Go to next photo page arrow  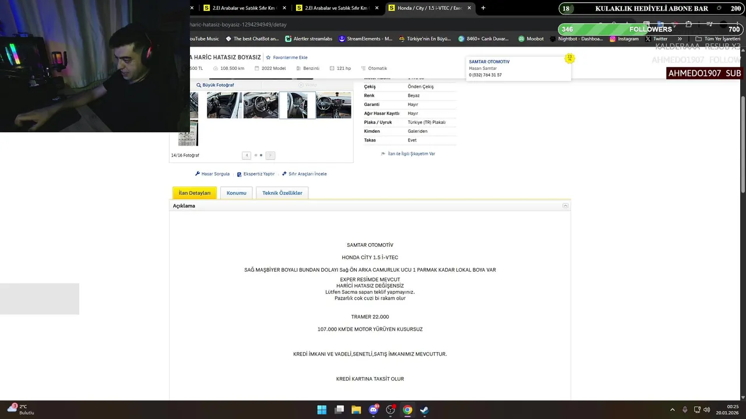coord(270,155)
